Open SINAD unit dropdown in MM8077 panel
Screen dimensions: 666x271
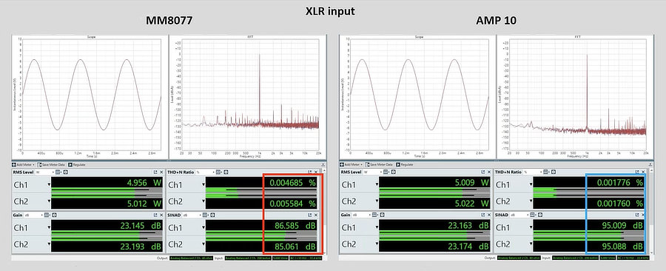[x=192, y=215]
